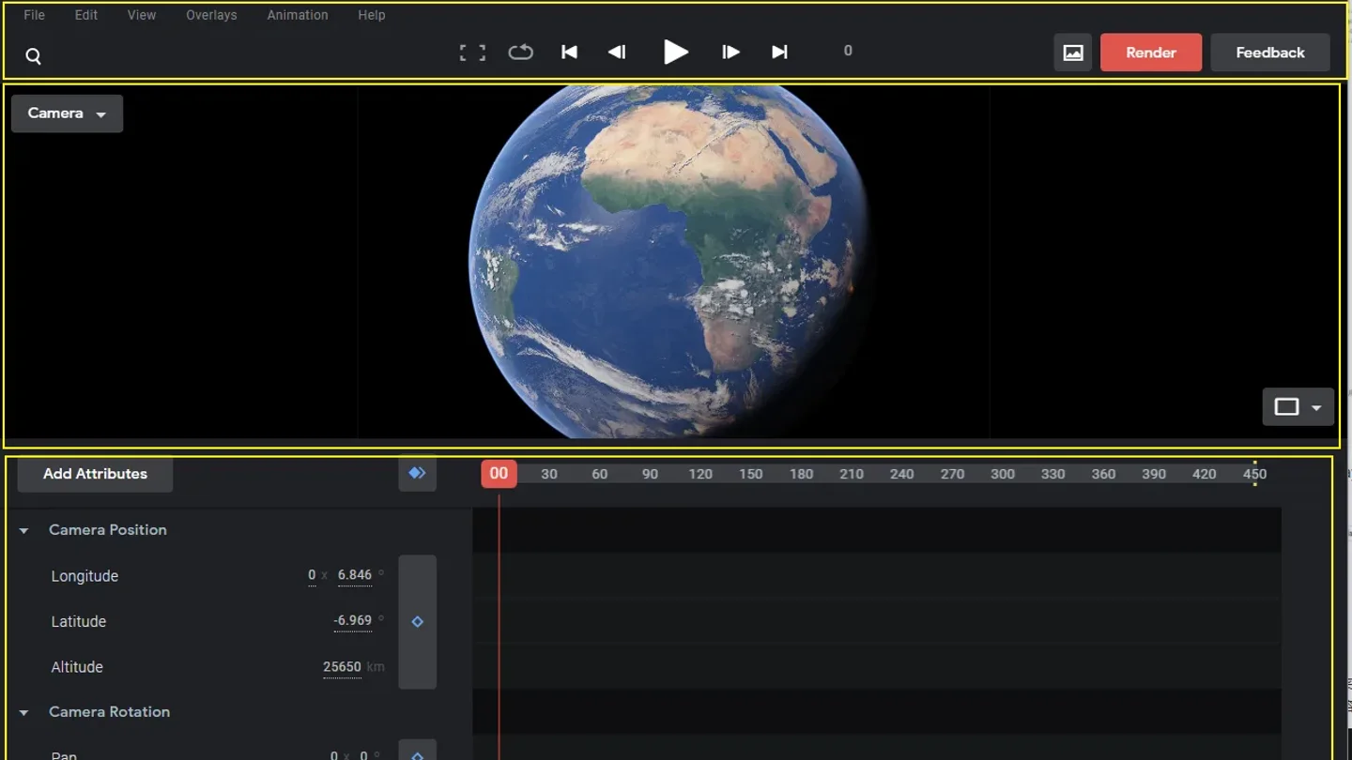1352x760 pixels.
Task: Edit Altitude value 25650
Action: [342, 667]
